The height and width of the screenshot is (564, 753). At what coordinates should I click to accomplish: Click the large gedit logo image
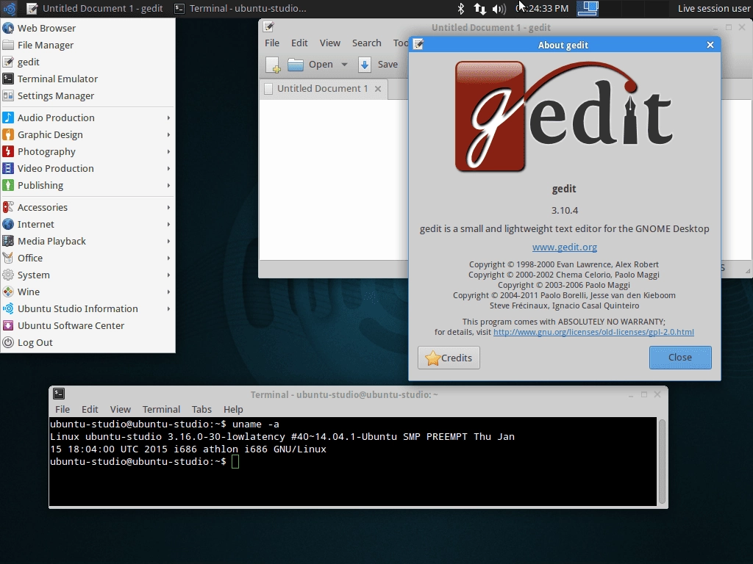click(564, 117)
